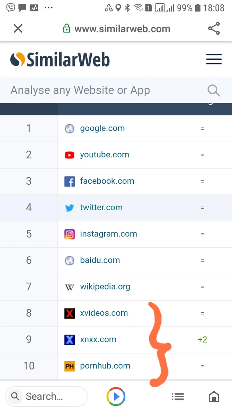Image resolution: width=232 pixels, height=412 pixels.
Task: Tap the YouTube play favicon
Action: pos(70,155)
